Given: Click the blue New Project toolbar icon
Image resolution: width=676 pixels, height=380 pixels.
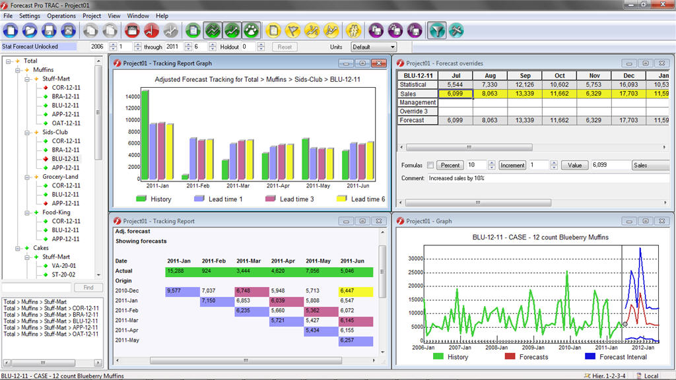Looking at the screenshot, I should tap(11, 30).
